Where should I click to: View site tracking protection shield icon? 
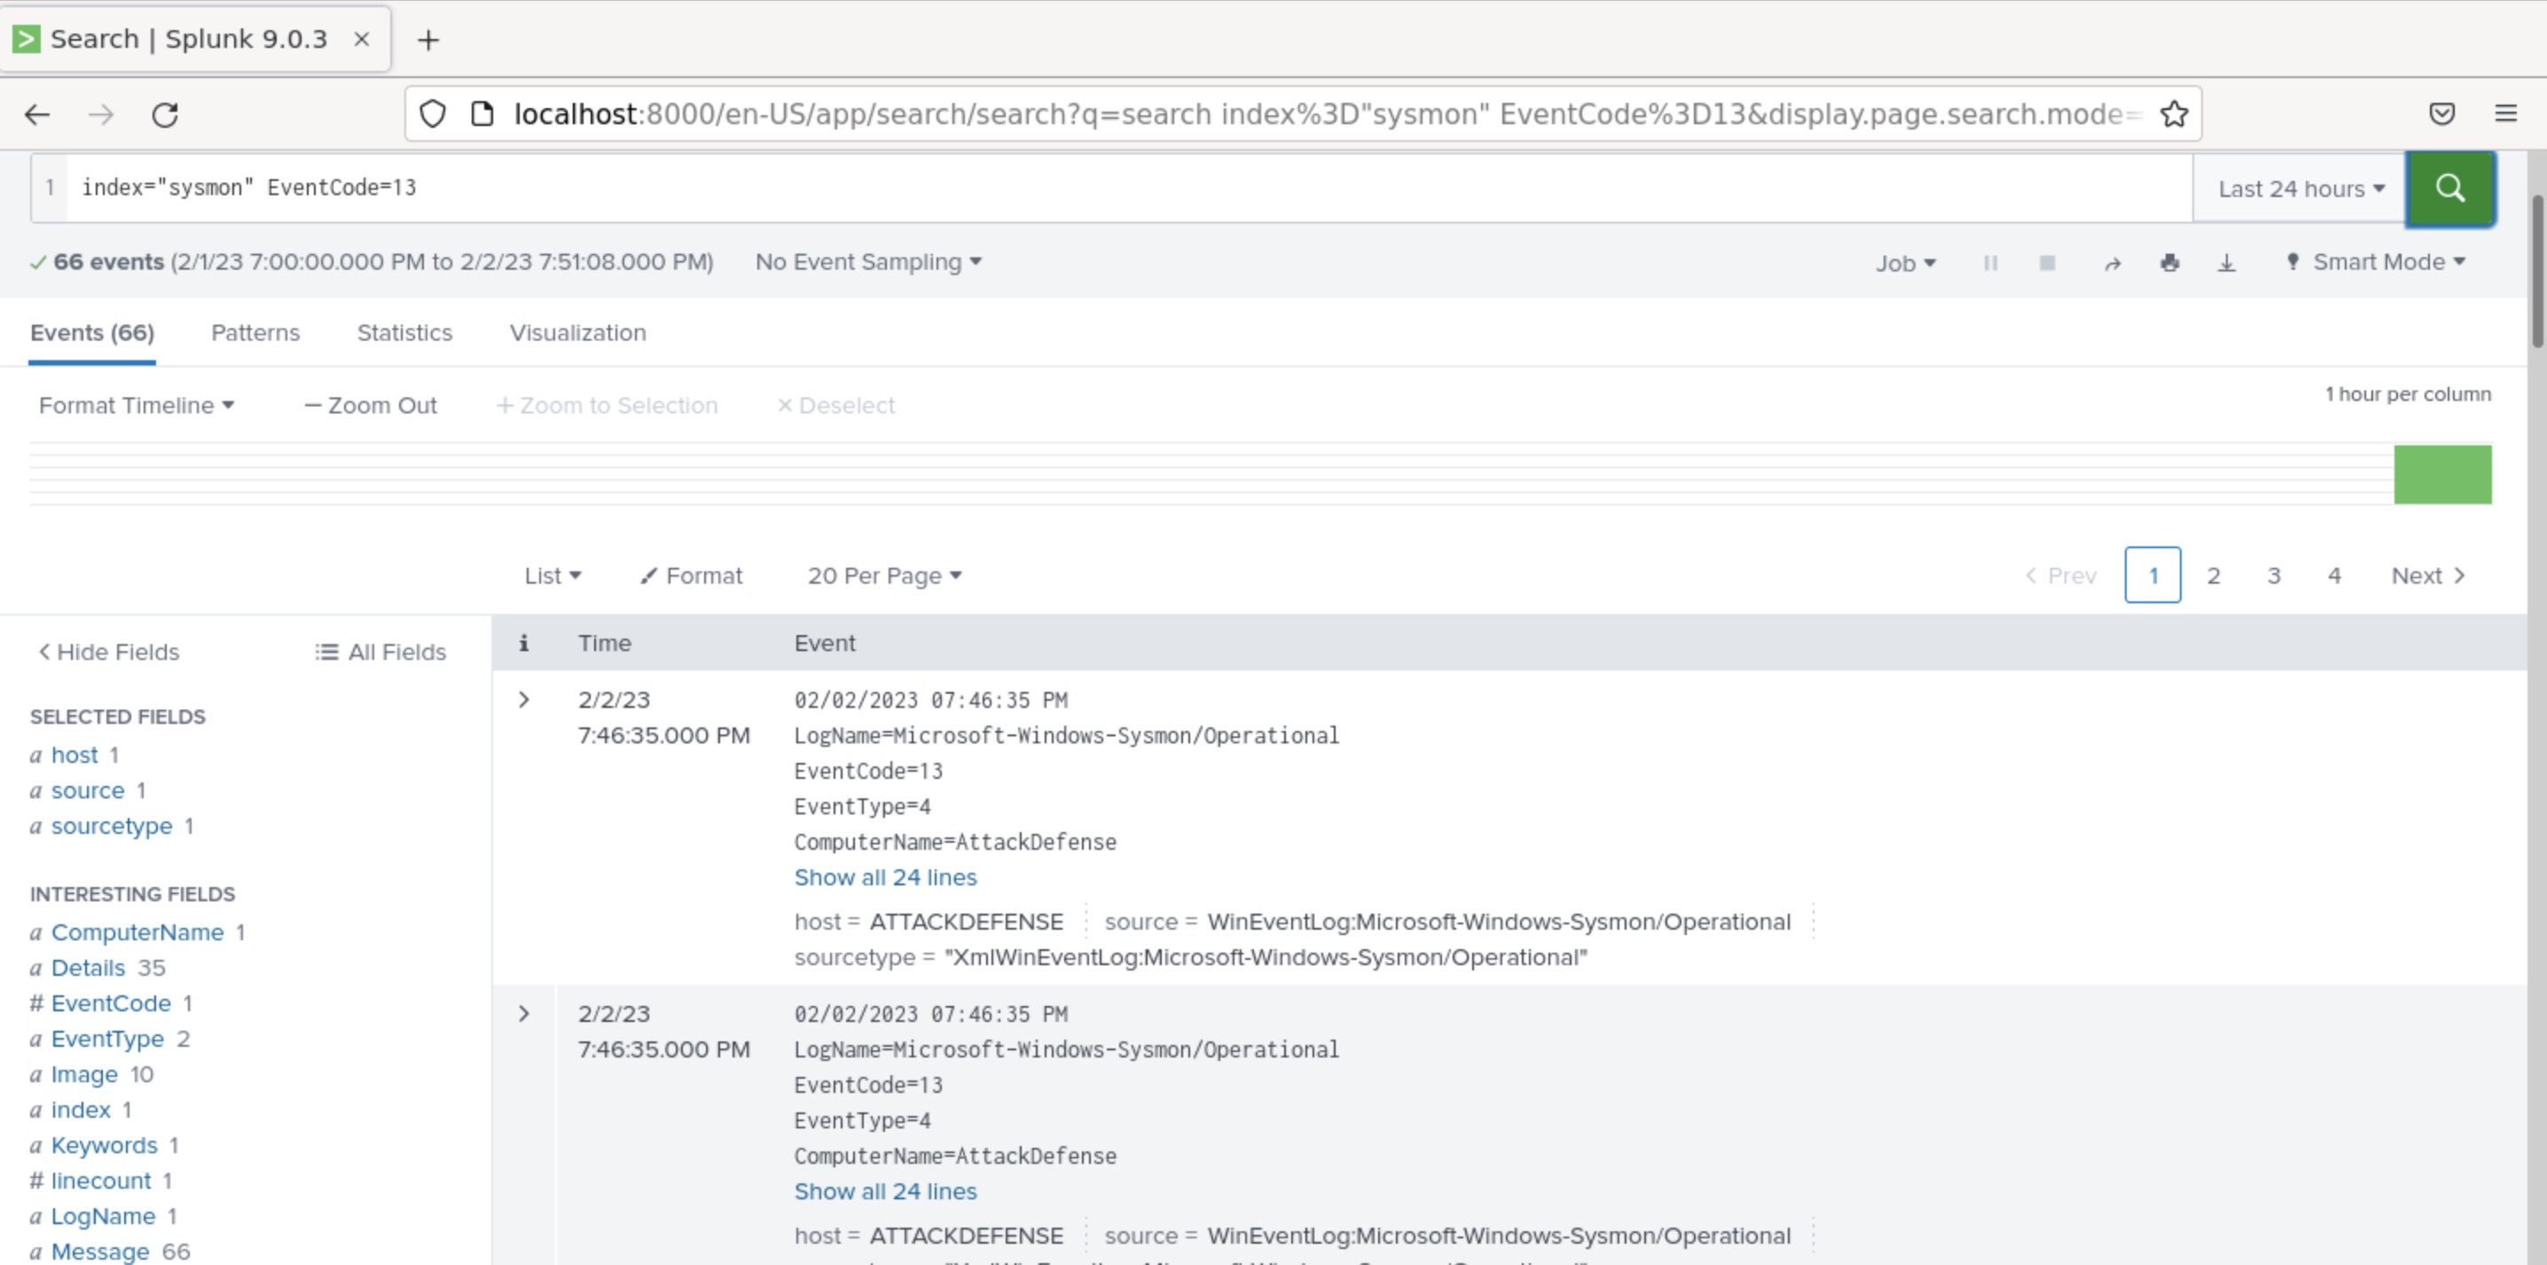[x=432, y=114]
